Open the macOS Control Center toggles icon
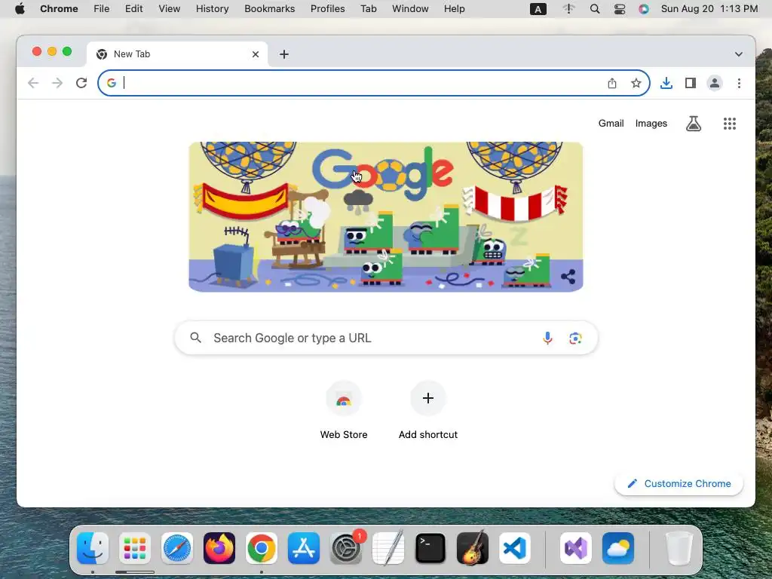772x579 pixels. (620, 9)
